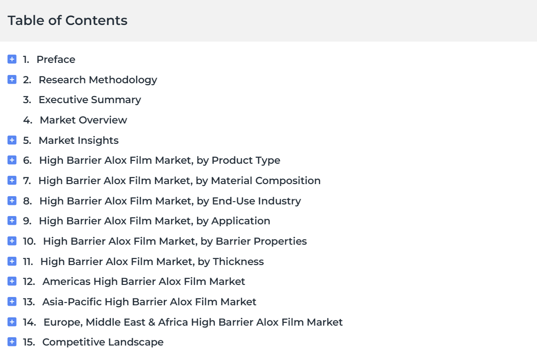The width and height of the screenshot is (537, 352).
Task: Click plus icon beside by Application
Action: [x=12, y=221]
